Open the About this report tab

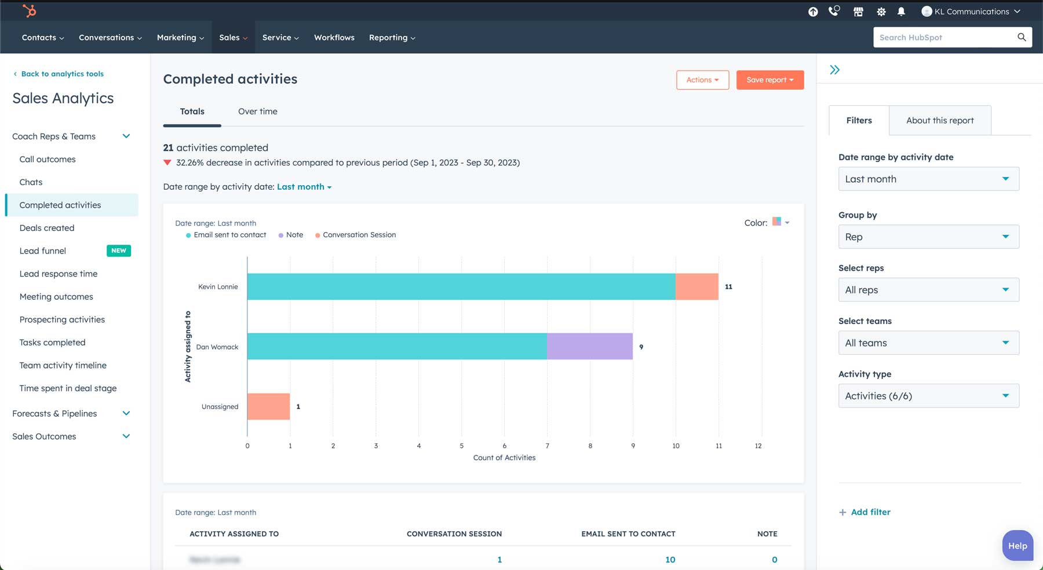939,120
